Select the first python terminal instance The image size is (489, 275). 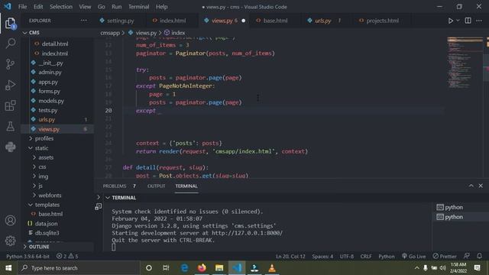450,207
